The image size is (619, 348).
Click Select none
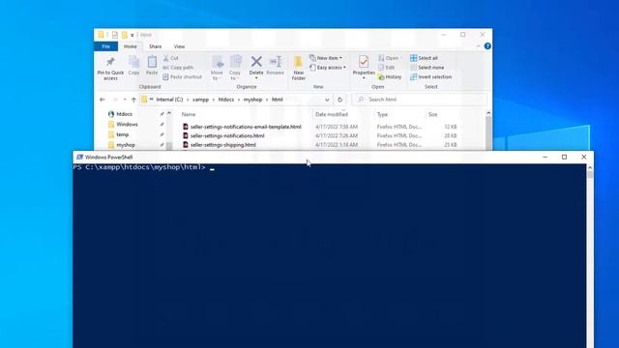coord(427,68)
